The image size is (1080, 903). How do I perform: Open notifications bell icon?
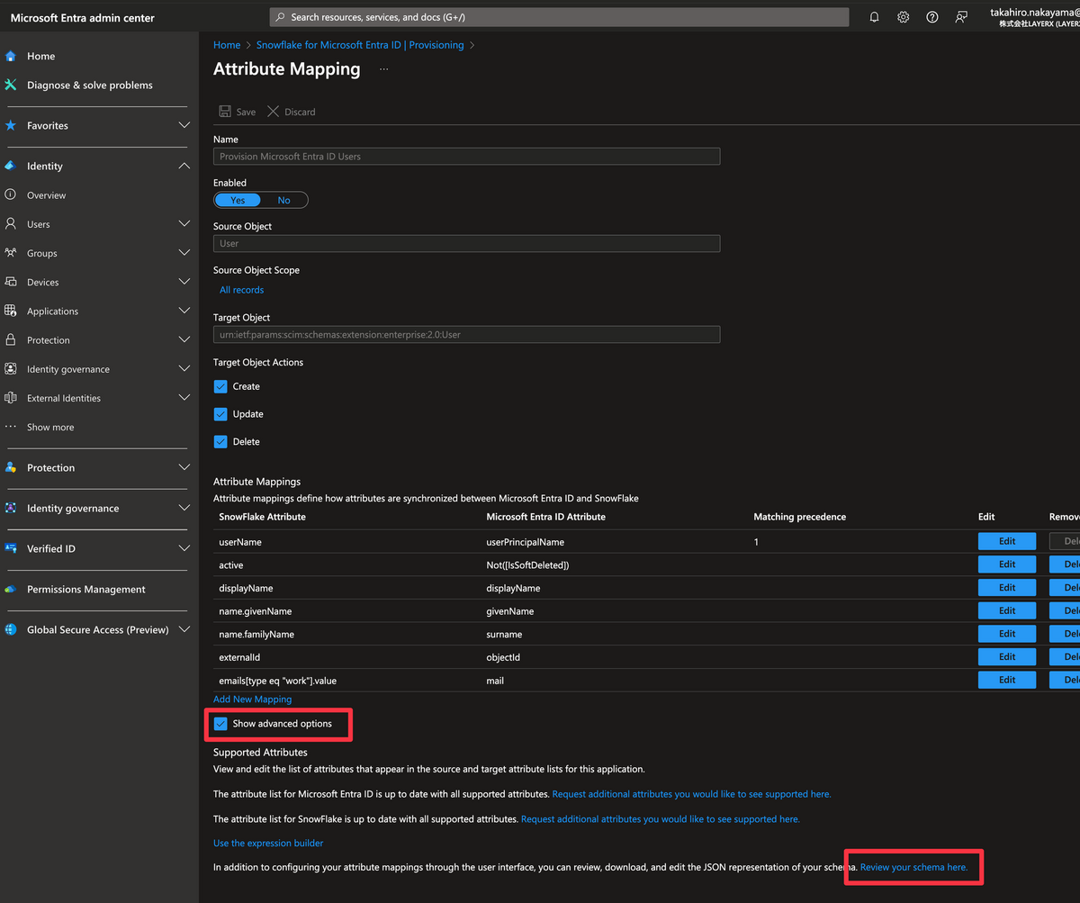click(x=874, y=17)
